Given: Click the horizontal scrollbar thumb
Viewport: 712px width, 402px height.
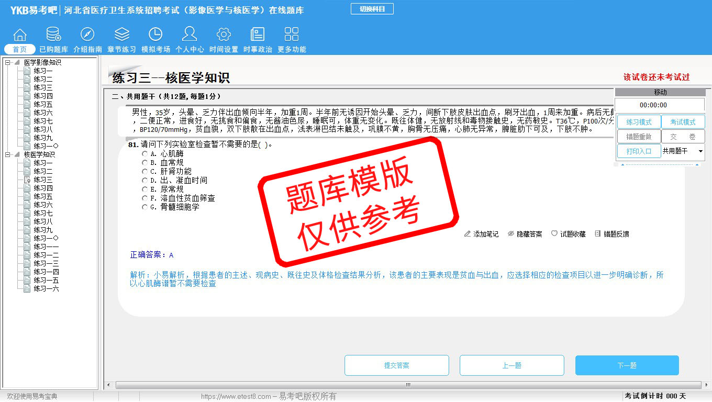Looking at the screenshot, I should point(408,385).
